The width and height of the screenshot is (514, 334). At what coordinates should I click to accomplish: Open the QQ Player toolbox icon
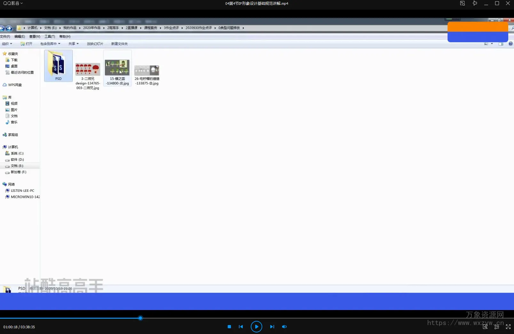(485, 327)
